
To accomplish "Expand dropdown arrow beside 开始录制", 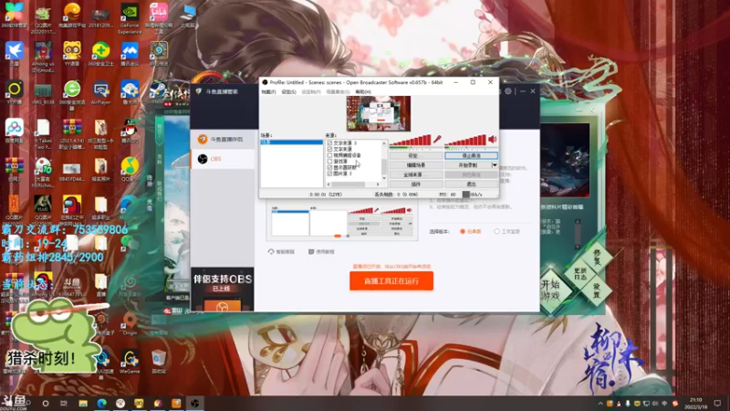I will (x=495, y=165).
